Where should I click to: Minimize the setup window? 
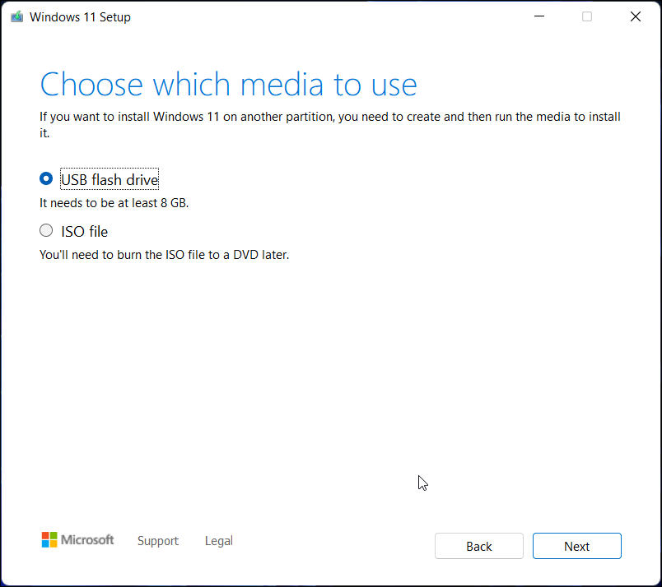point(538,16)
